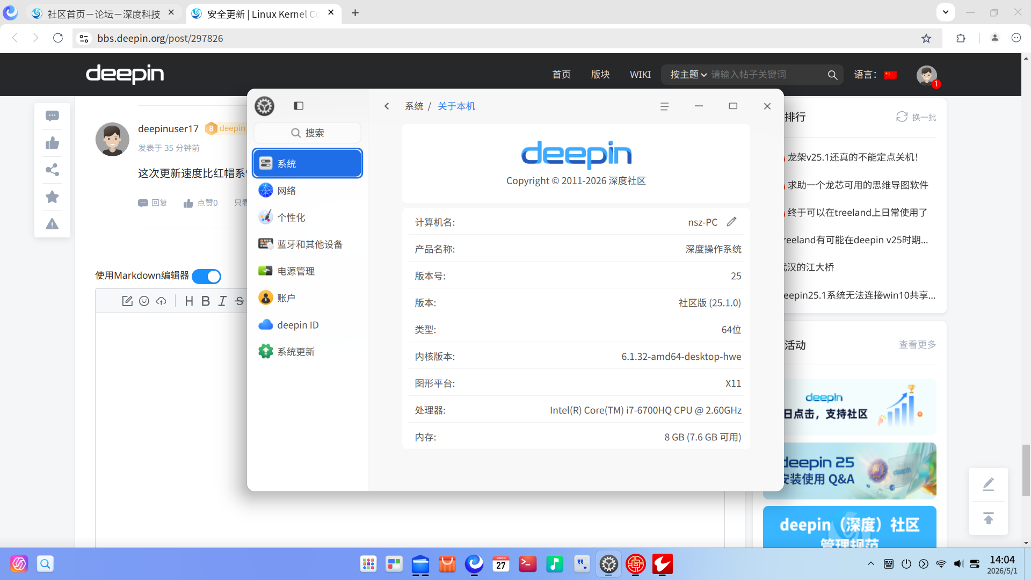This screenshot has width=1031, height=580.
Task: Open the forum 版块 nav link
Action: point(600,75)
